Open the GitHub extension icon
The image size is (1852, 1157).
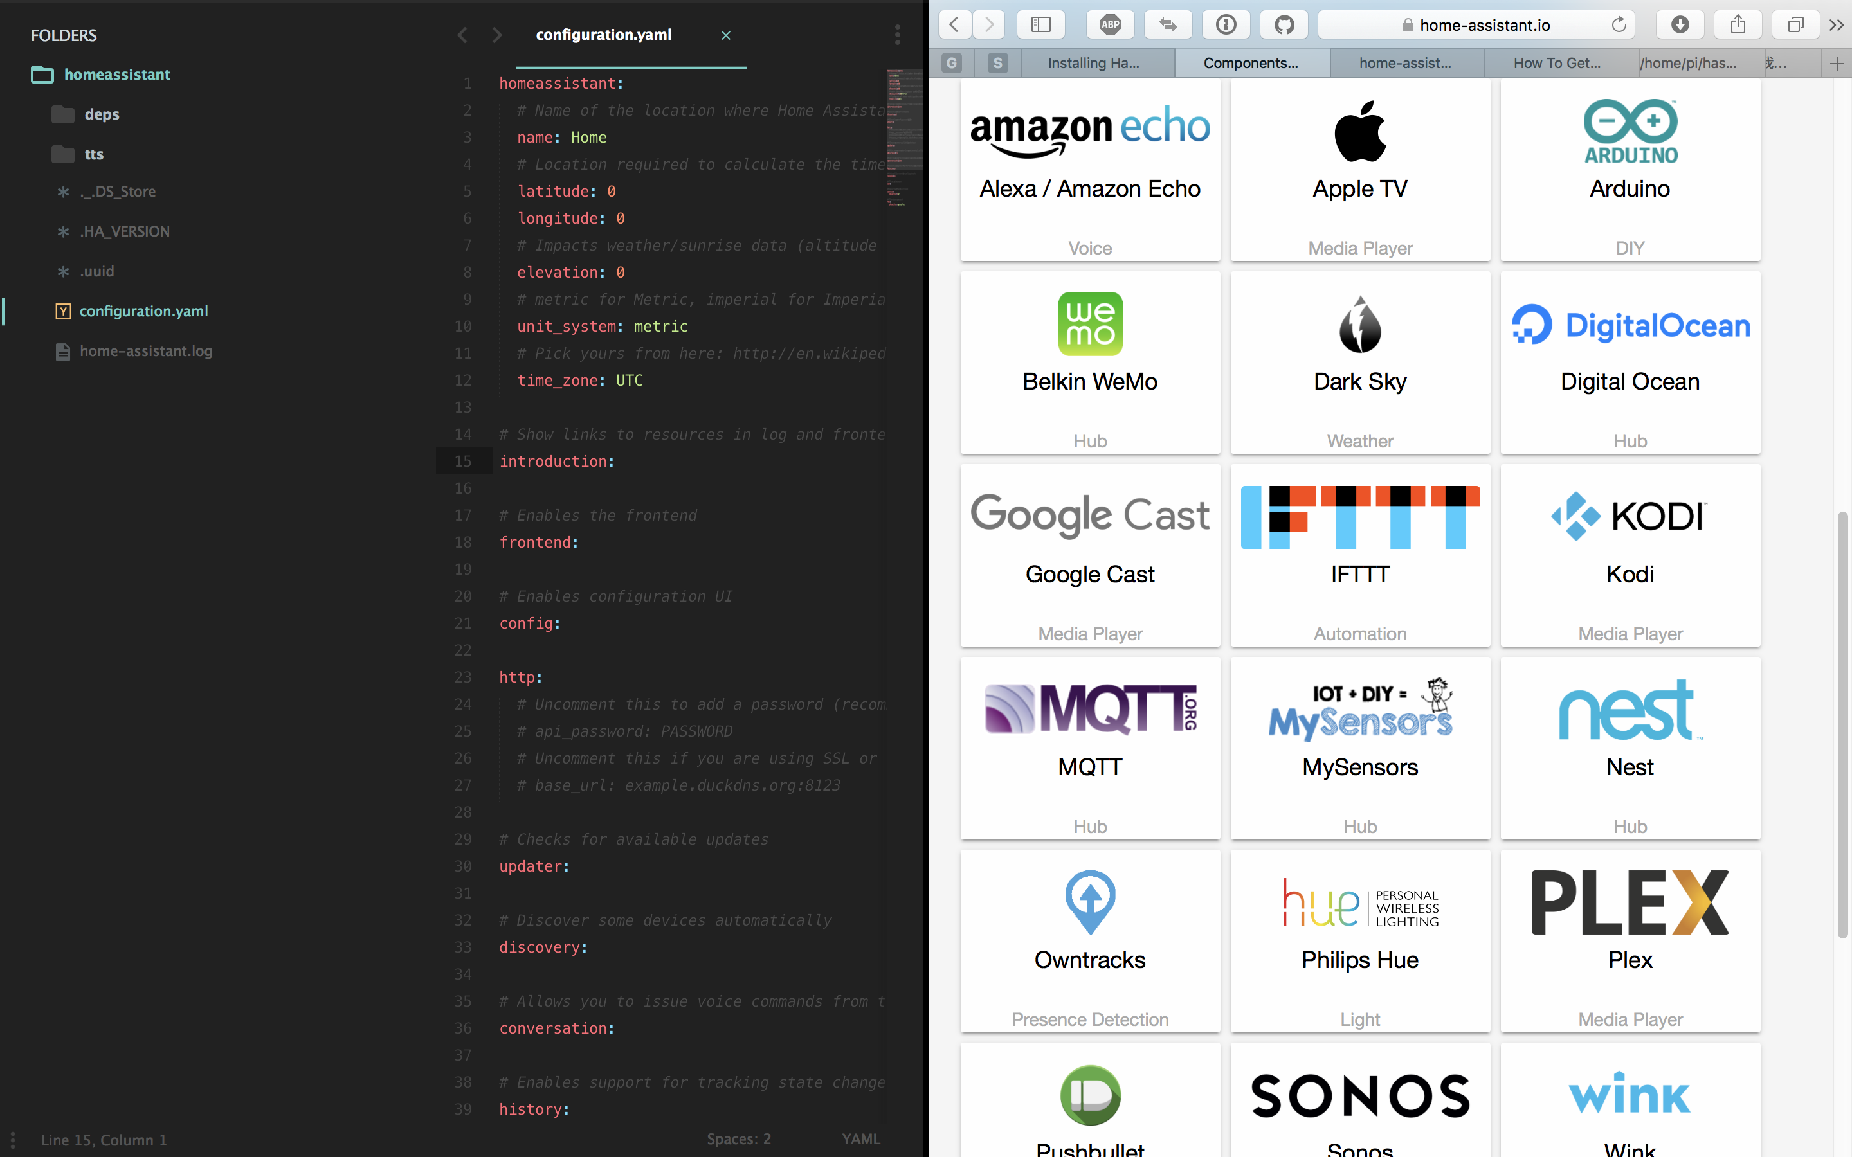pos(1284,24)
